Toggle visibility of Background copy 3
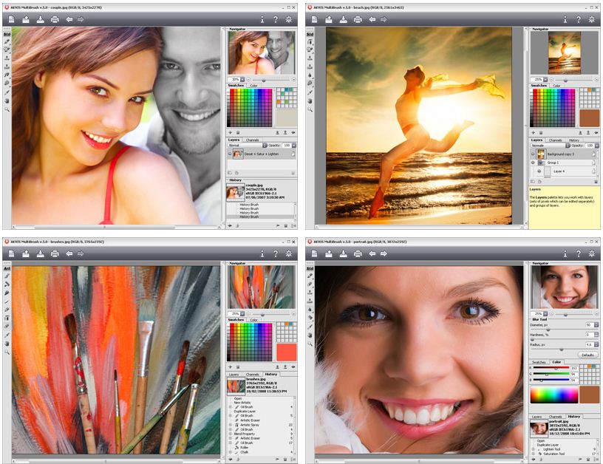Viewport: 603px width, 464px height. (x=533, y=153)
